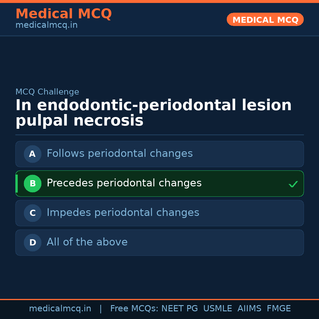The height and width of the screenshot is (319, 319).
Task: Click the letter D circle badge
Action: (32, 242)
